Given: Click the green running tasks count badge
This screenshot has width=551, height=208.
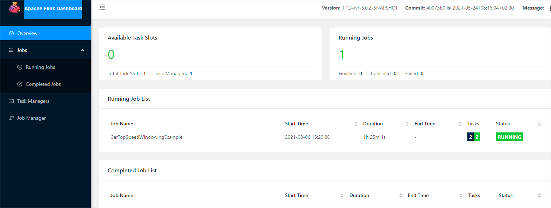Looking at the screenshot, I should tap(477, 137).
